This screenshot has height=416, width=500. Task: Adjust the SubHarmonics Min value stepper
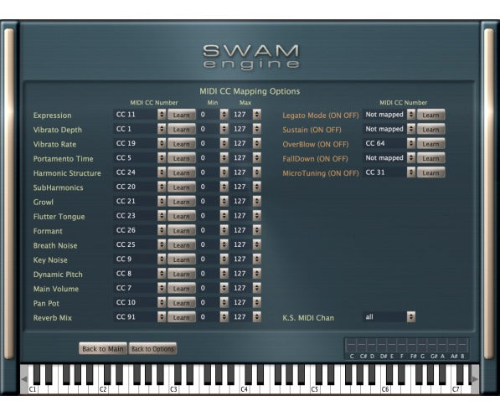(224, 187)
